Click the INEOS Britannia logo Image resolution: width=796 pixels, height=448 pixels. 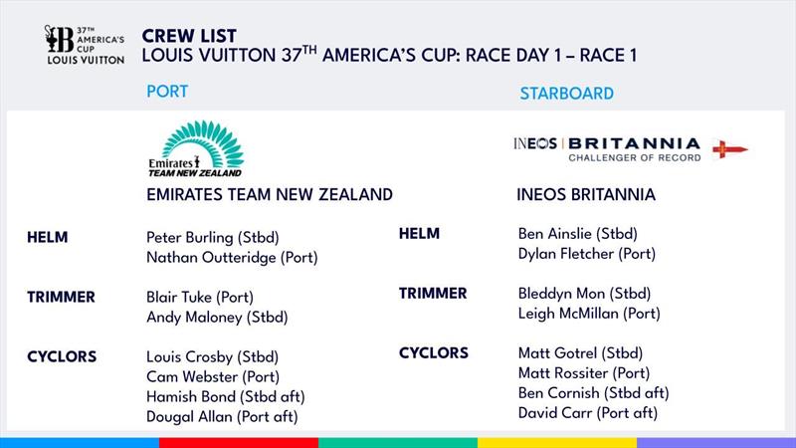(606, 149)
